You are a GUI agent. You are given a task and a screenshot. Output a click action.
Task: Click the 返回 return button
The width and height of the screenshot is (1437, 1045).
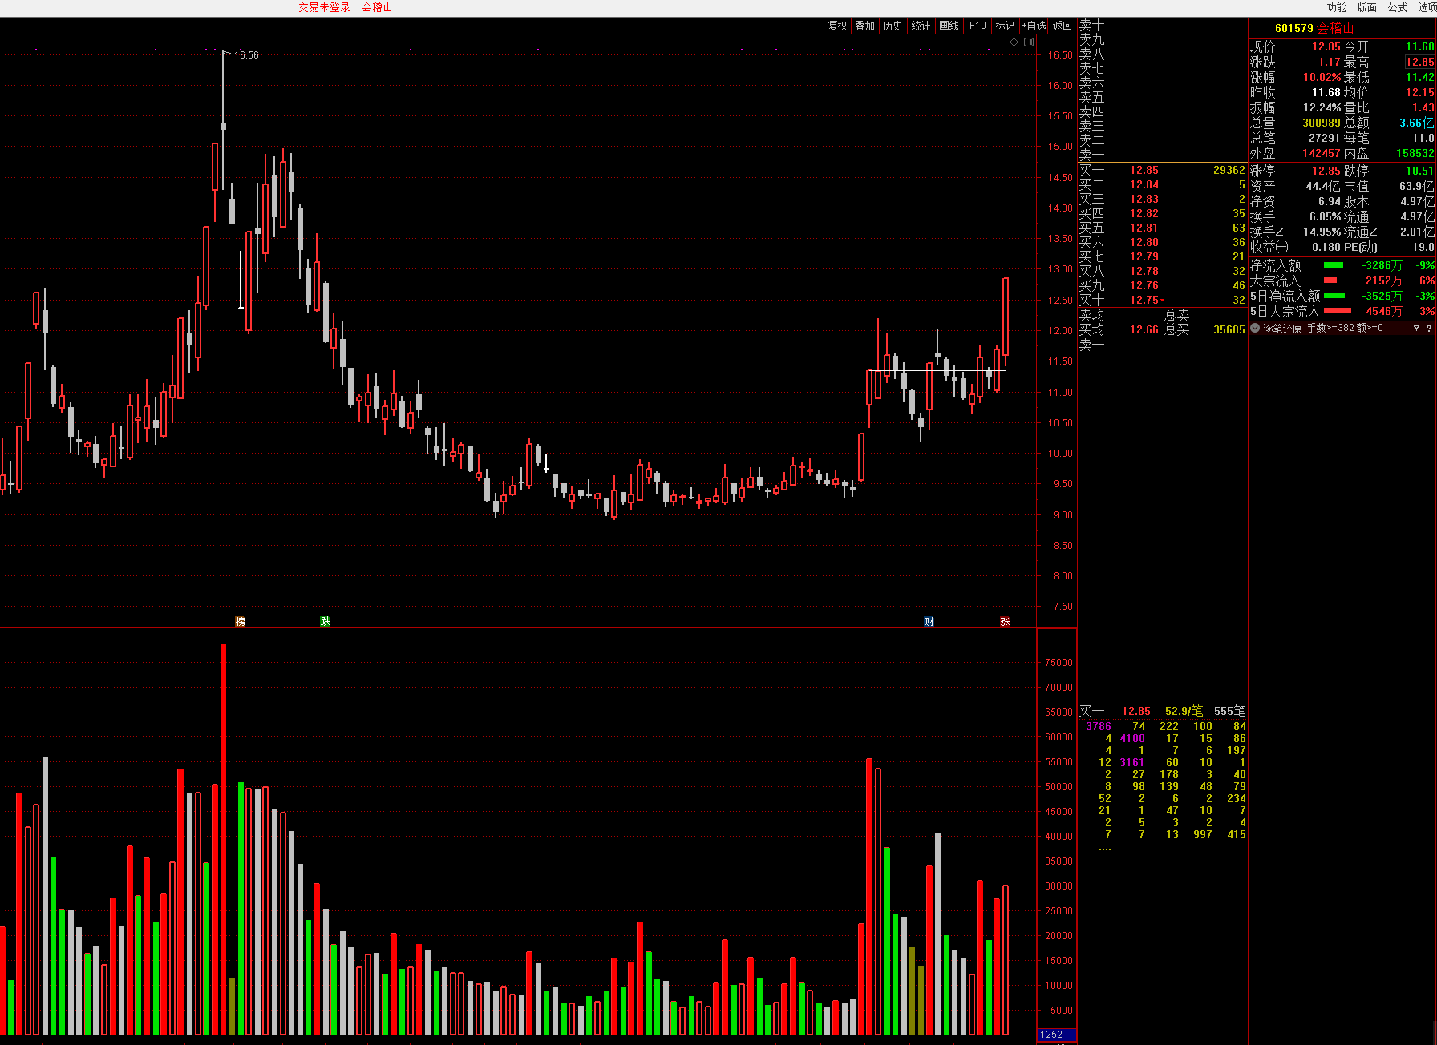coord(1062,26)
